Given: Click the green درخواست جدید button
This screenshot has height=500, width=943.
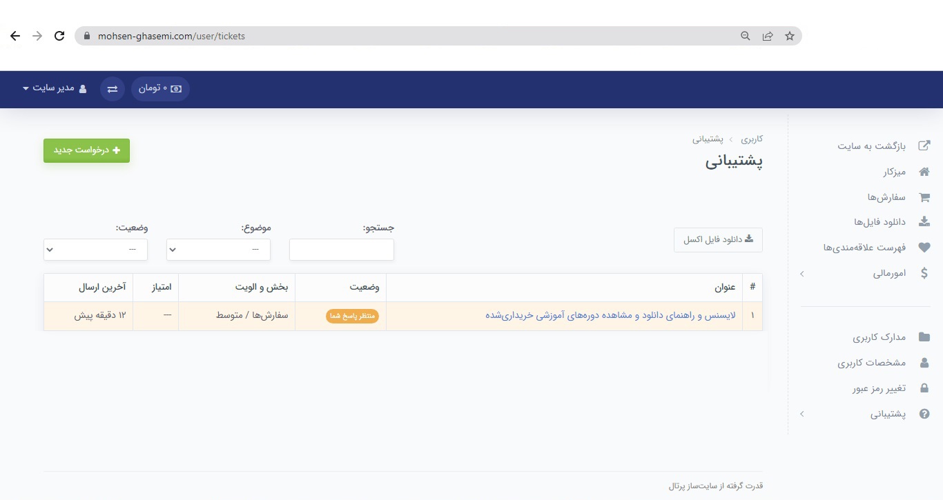Looking at the screenshot, I should [86, 150].
